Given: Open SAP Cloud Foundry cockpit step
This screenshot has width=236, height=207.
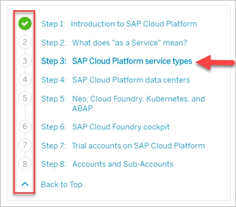Looking at the screenshot, I should point(121,127).
